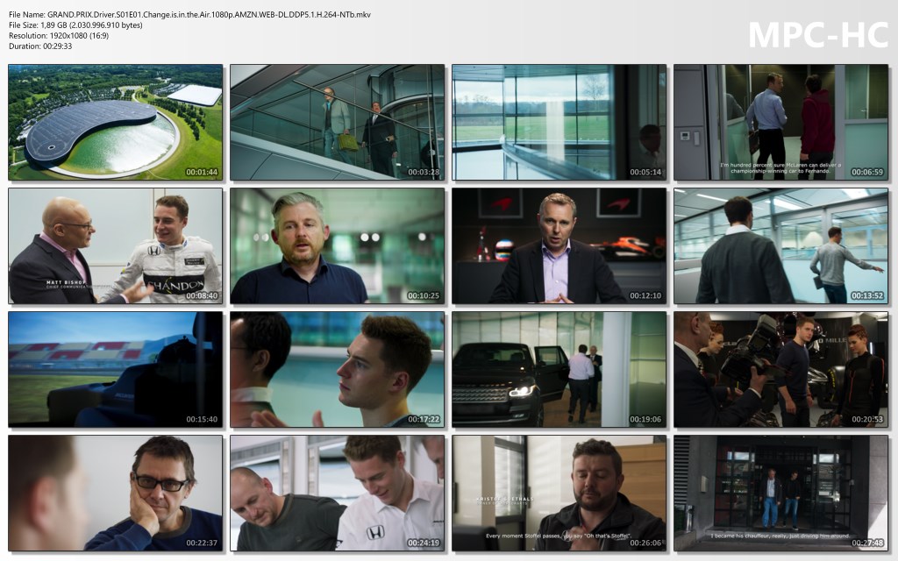Click the MPC-HC logo
Screen dimensions: 898x561
(817, 34)
